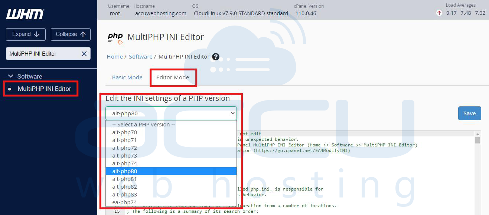Click the Collapse all menus button
The width and height of the screenshot is (489, 215).
71,34
